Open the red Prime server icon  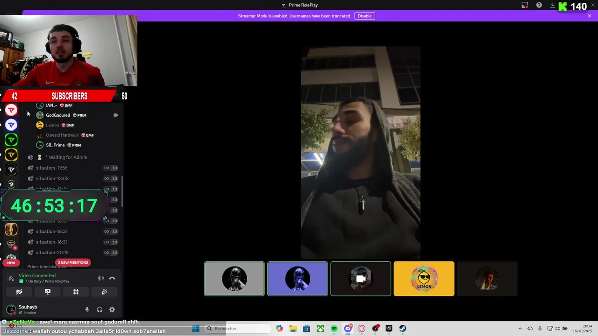(11, 110)
